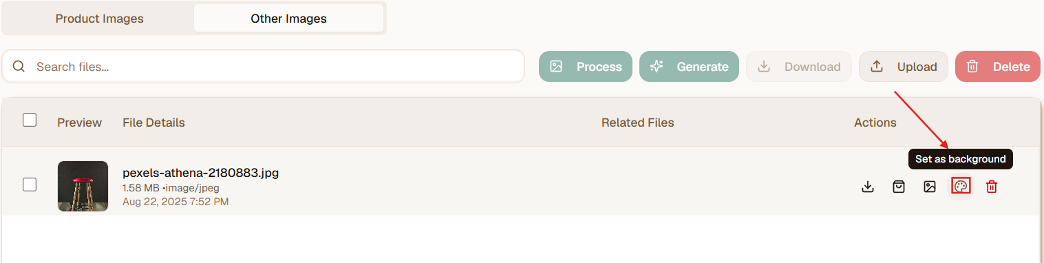Check the box for pexels-athena-2180883.jpg

click(30, 185)
